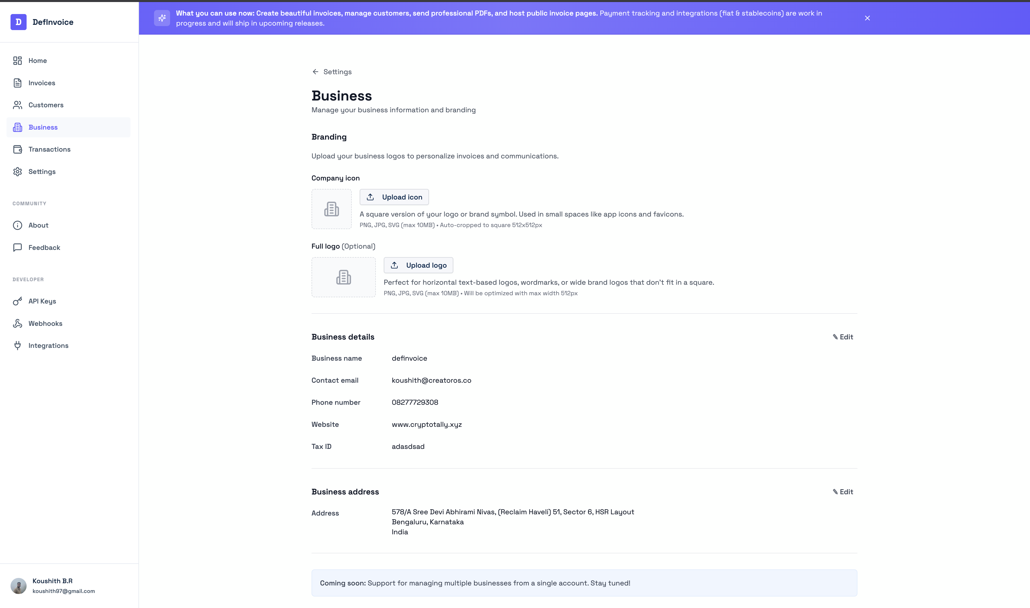The image size is (1030, 608).
Task: Click the Home icon in sidebar
Action: [17, 60]
